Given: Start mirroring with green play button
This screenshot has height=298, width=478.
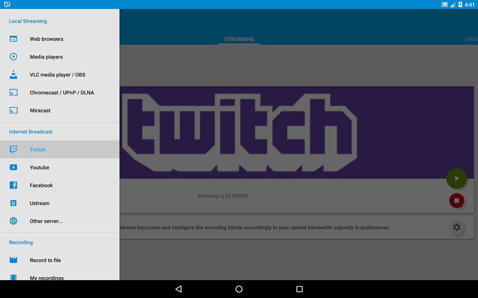Looking at the screenshot, I should pyautogui.click(x=456, y=178).
